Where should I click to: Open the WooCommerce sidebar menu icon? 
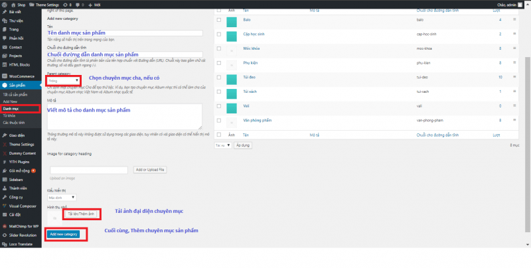pyautogui.click(x=5, y=76)
